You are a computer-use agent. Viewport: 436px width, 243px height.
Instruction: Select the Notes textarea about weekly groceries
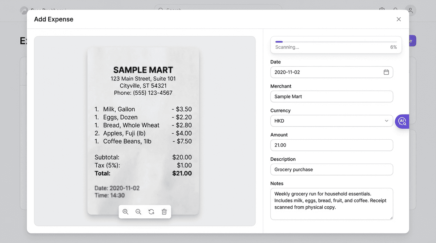[x=331, y=204]
